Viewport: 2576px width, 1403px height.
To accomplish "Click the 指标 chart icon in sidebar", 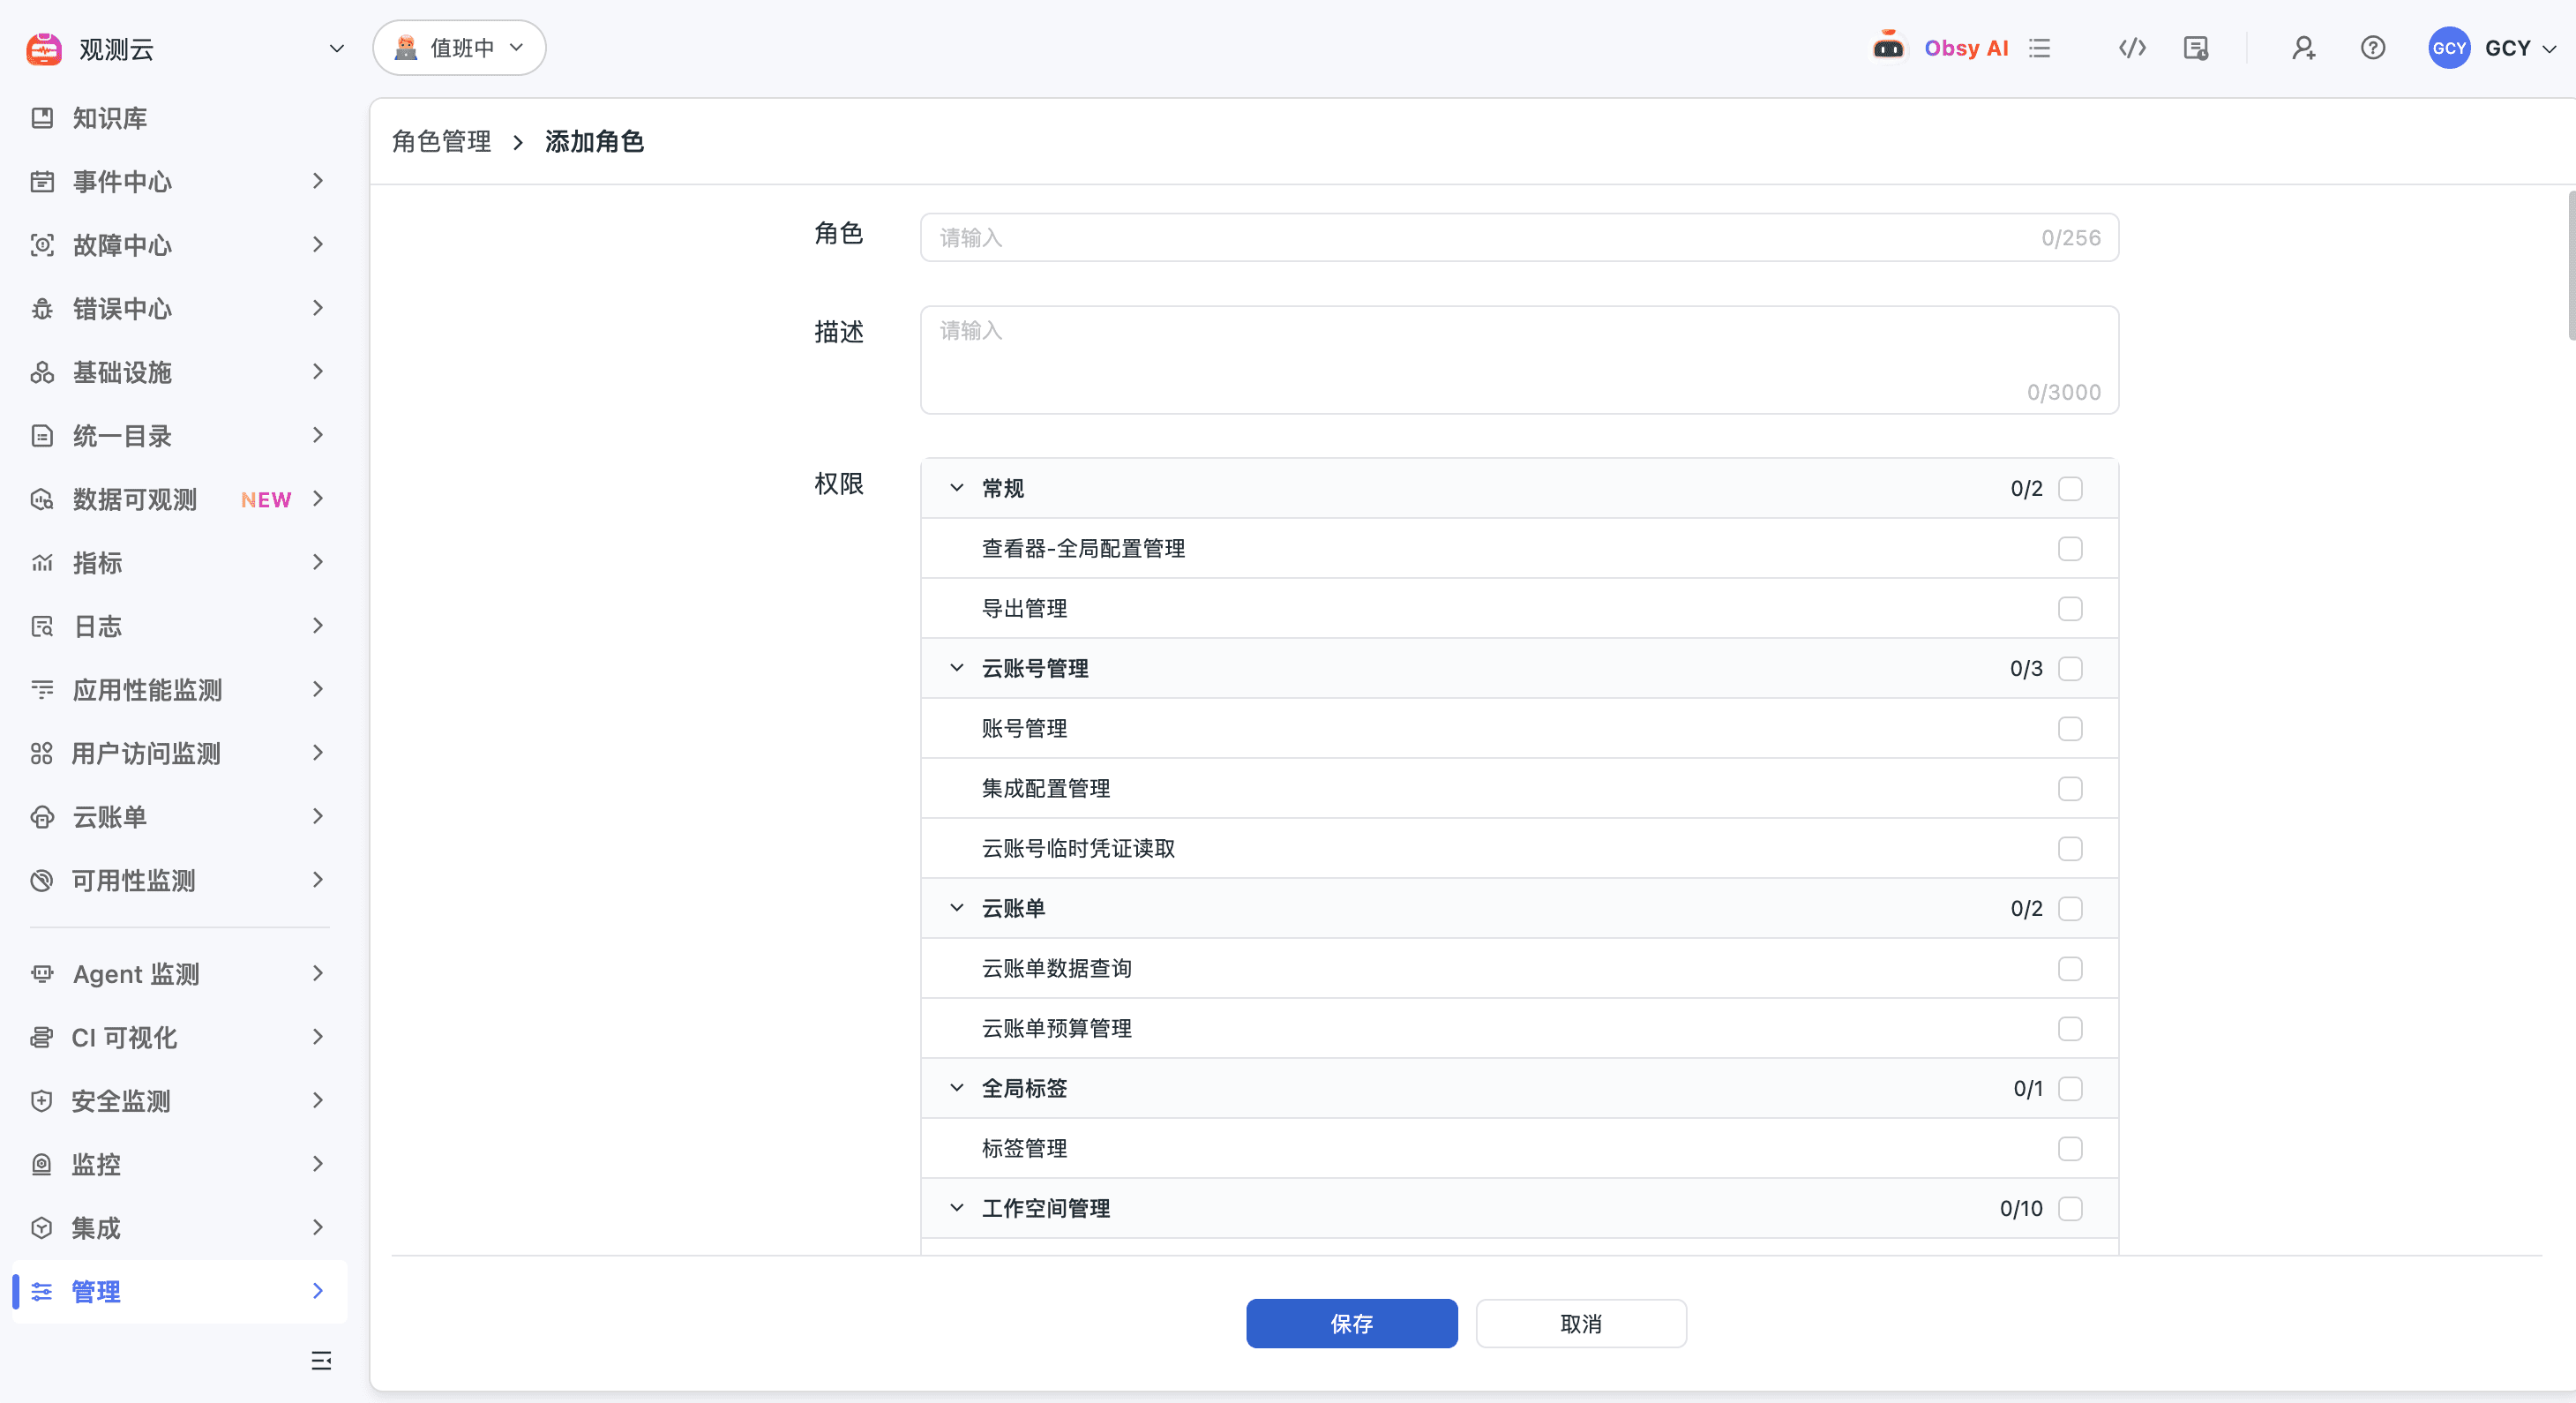I will pyautogui.click(x=42, y=563).
